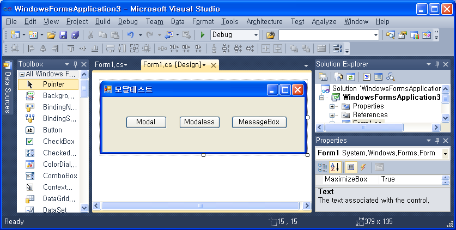
Task: Click the Save All icon
Action: pyautogui.click(x=75, y=35)
